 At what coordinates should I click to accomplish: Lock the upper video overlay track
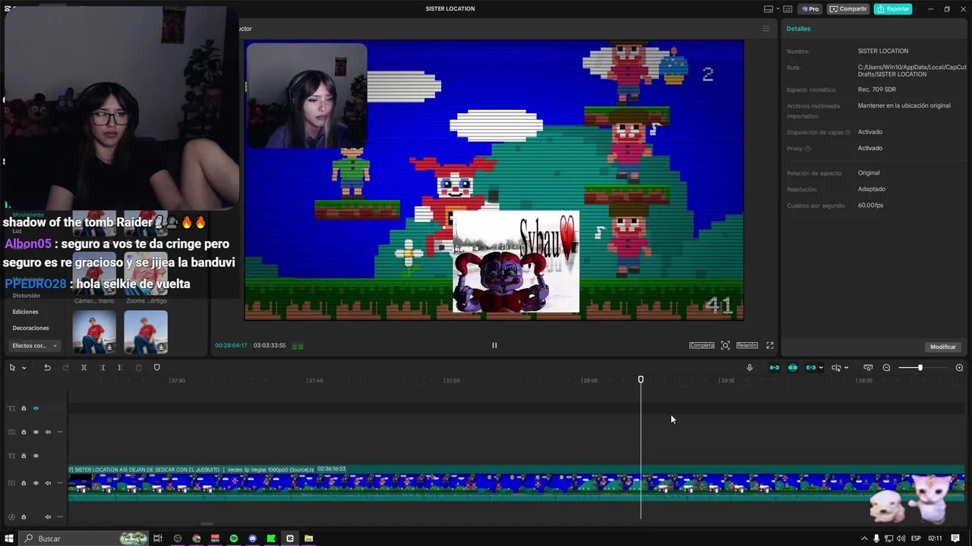(24, 432)
